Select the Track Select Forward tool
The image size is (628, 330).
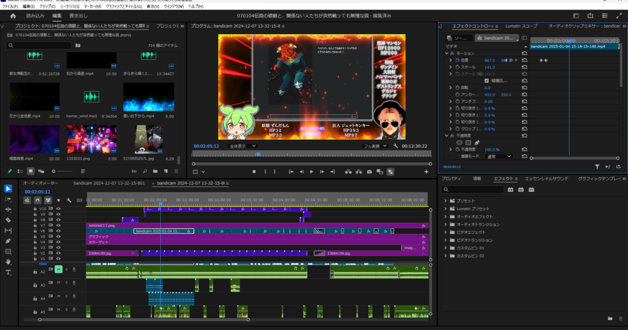tap(8, 199)
